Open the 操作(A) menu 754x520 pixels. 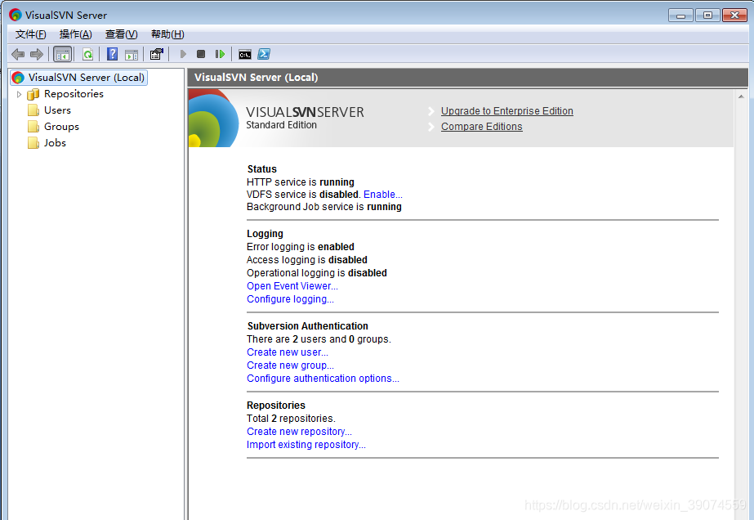pyautogui.click(x=75, y=34)
